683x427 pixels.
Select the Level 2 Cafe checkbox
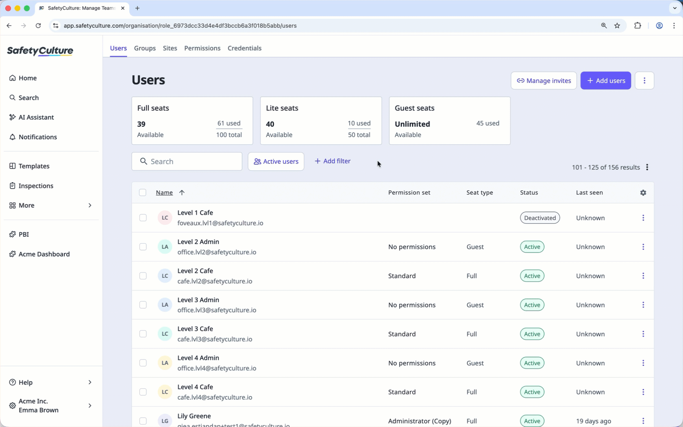[143, 276]
